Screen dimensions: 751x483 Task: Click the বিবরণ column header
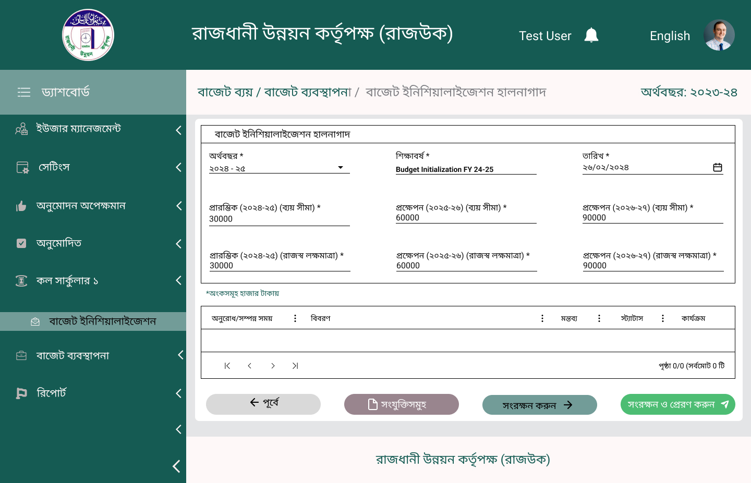[320, 318]
